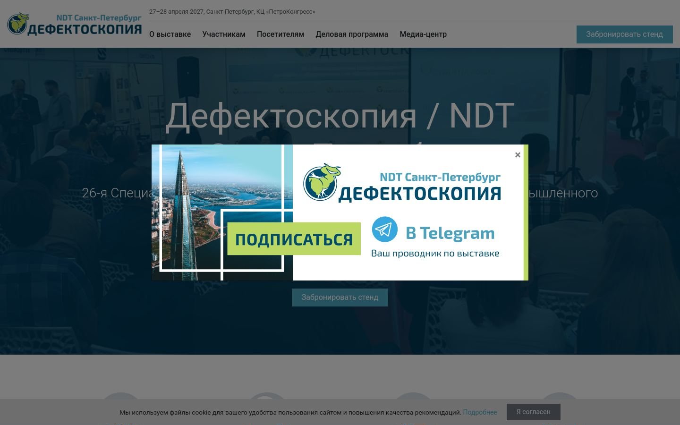Accept cookies with Я согласен button

(x=534, y=412)
